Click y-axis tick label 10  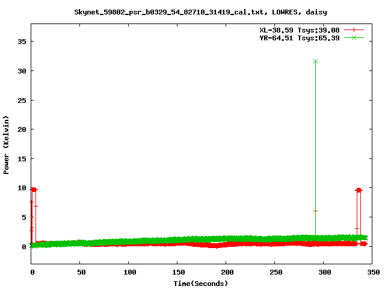coord(22,188)
